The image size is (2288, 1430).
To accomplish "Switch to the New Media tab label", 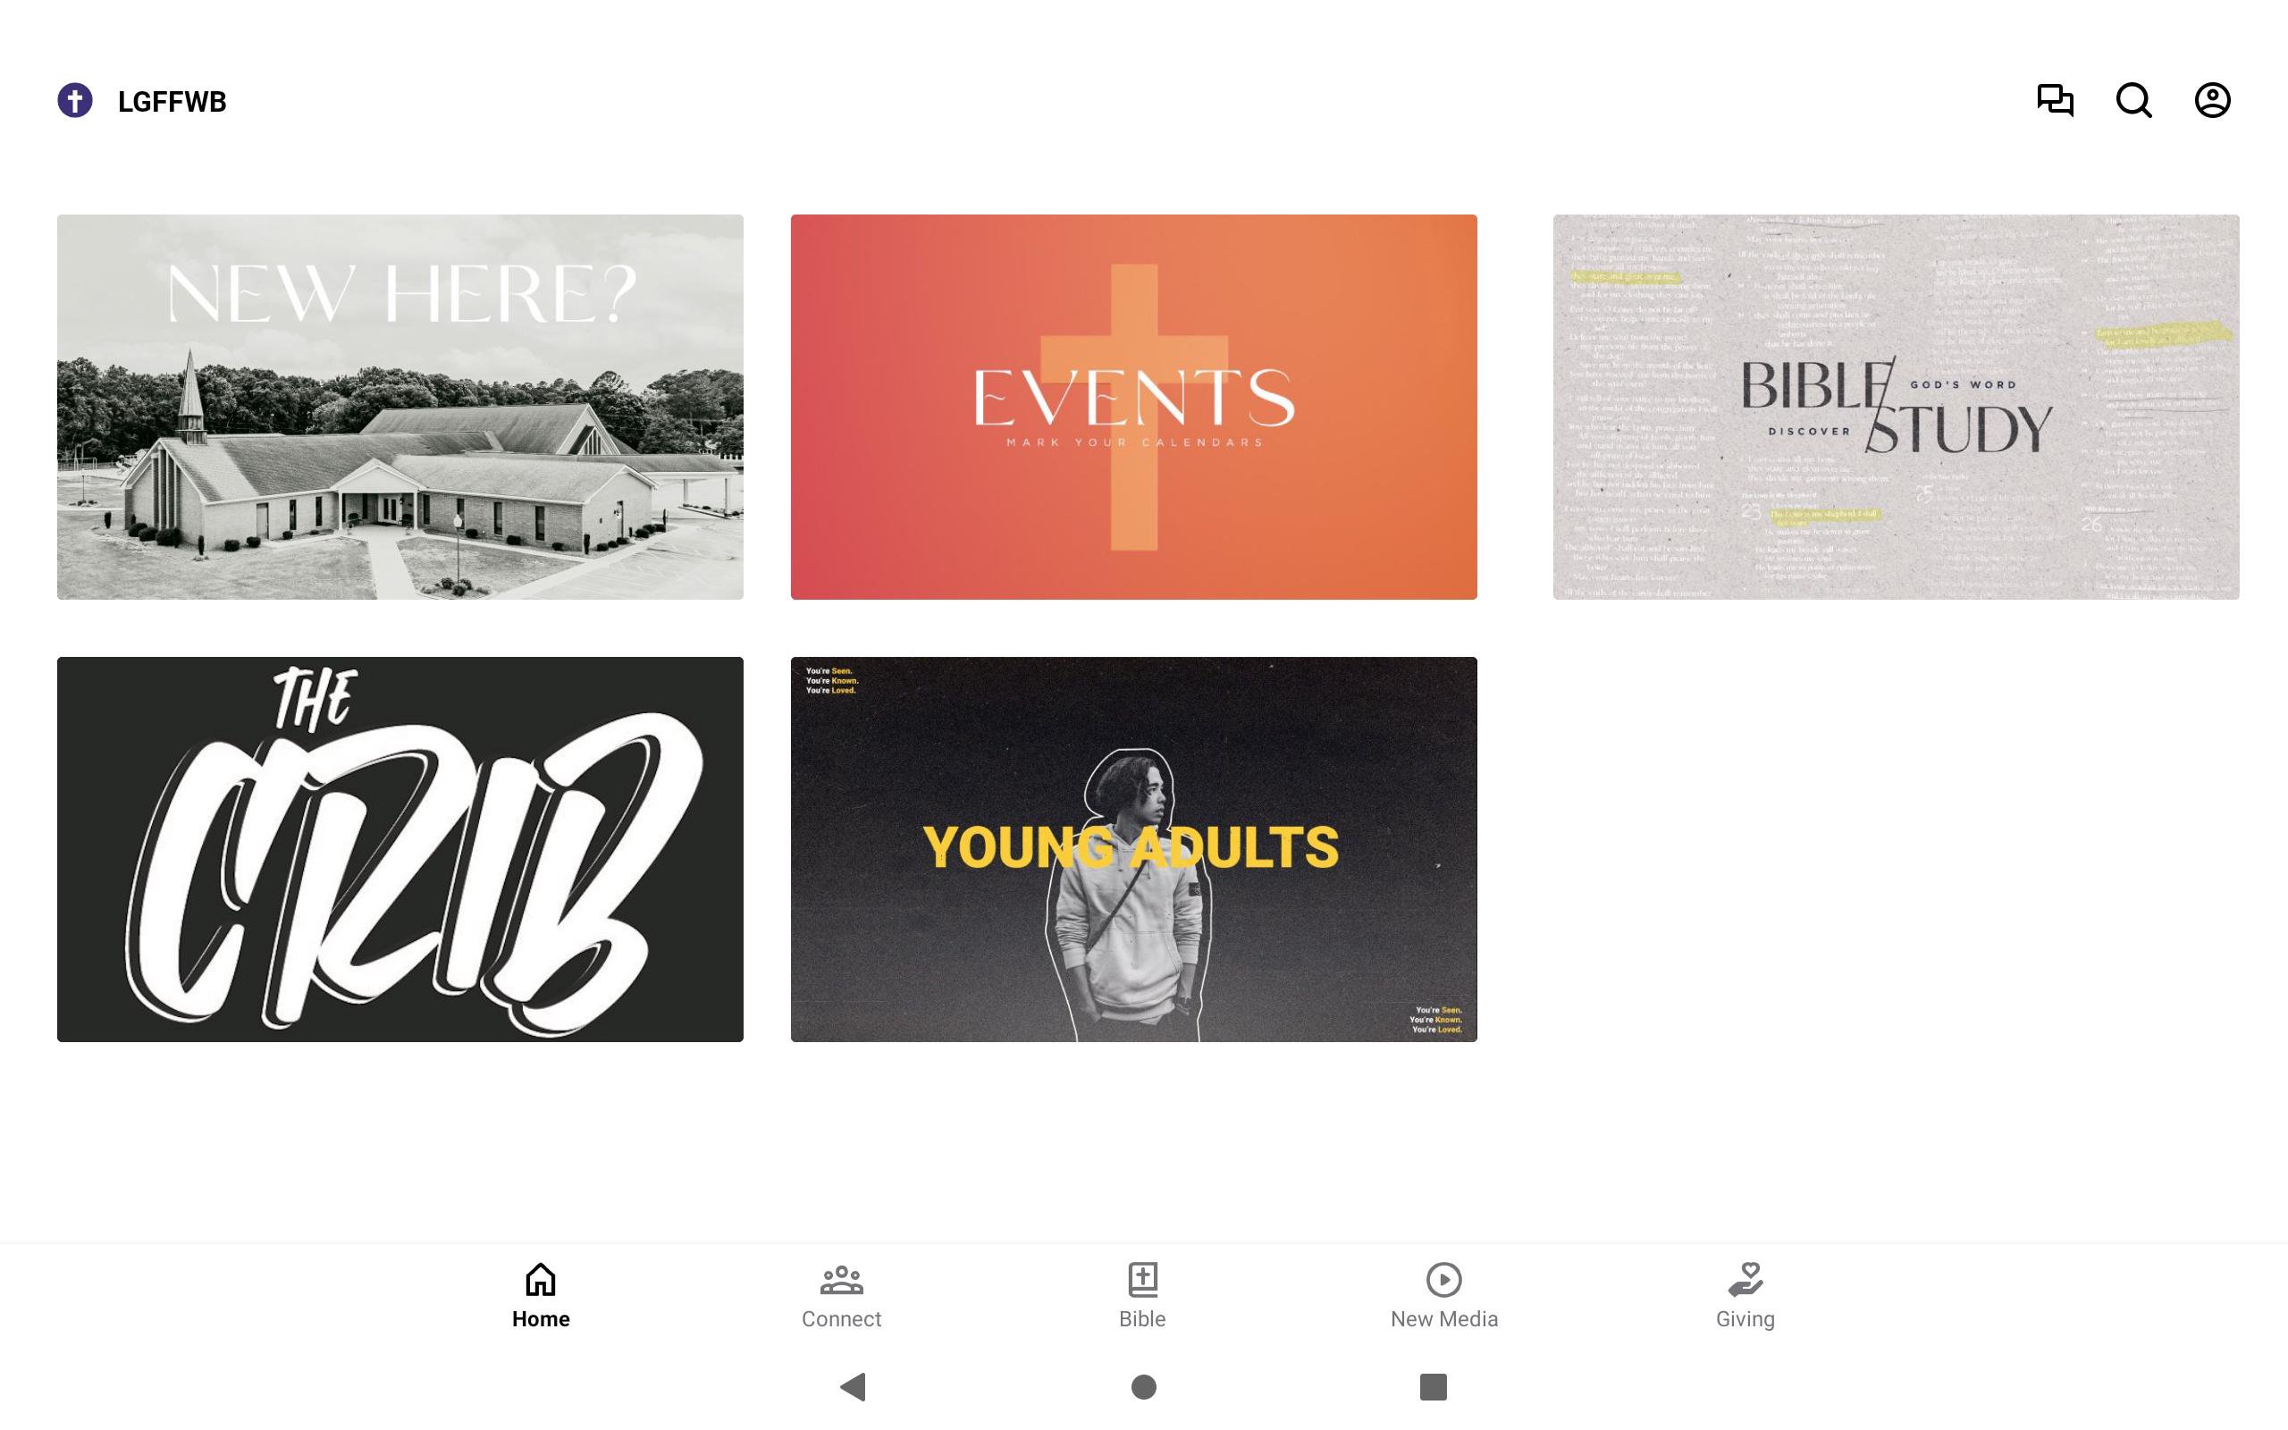I will click(x=1443, y=1318).
